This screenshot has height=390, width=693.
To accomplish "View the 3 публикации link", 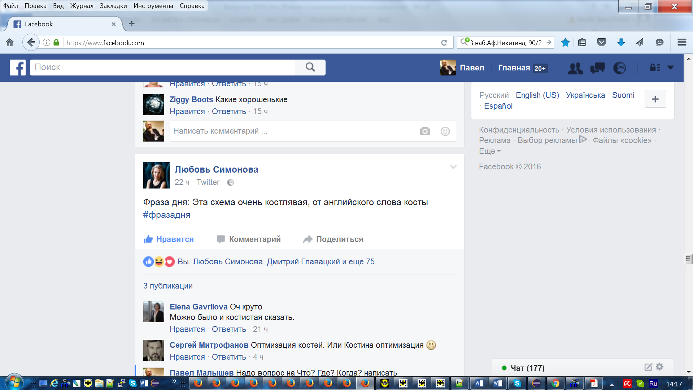I will [x=168, y=286].
